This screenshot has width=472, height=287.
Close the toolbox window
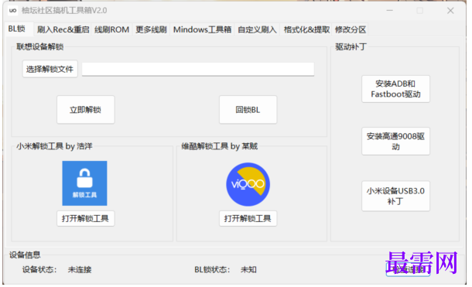click(x=450, y=11)
